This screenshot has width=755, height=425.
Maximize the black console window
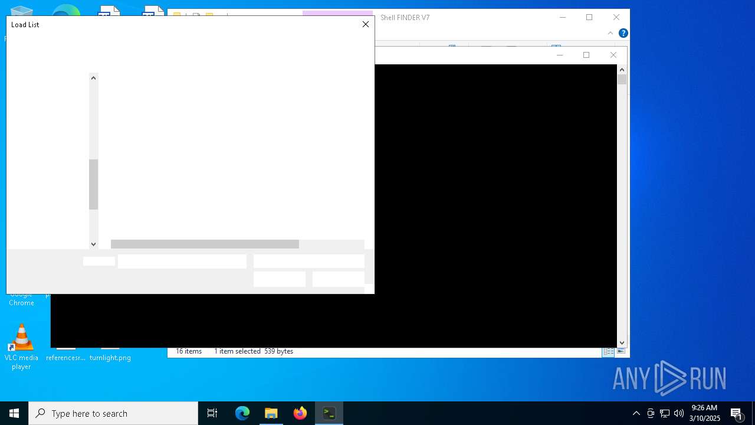click(x=586, y=55)
